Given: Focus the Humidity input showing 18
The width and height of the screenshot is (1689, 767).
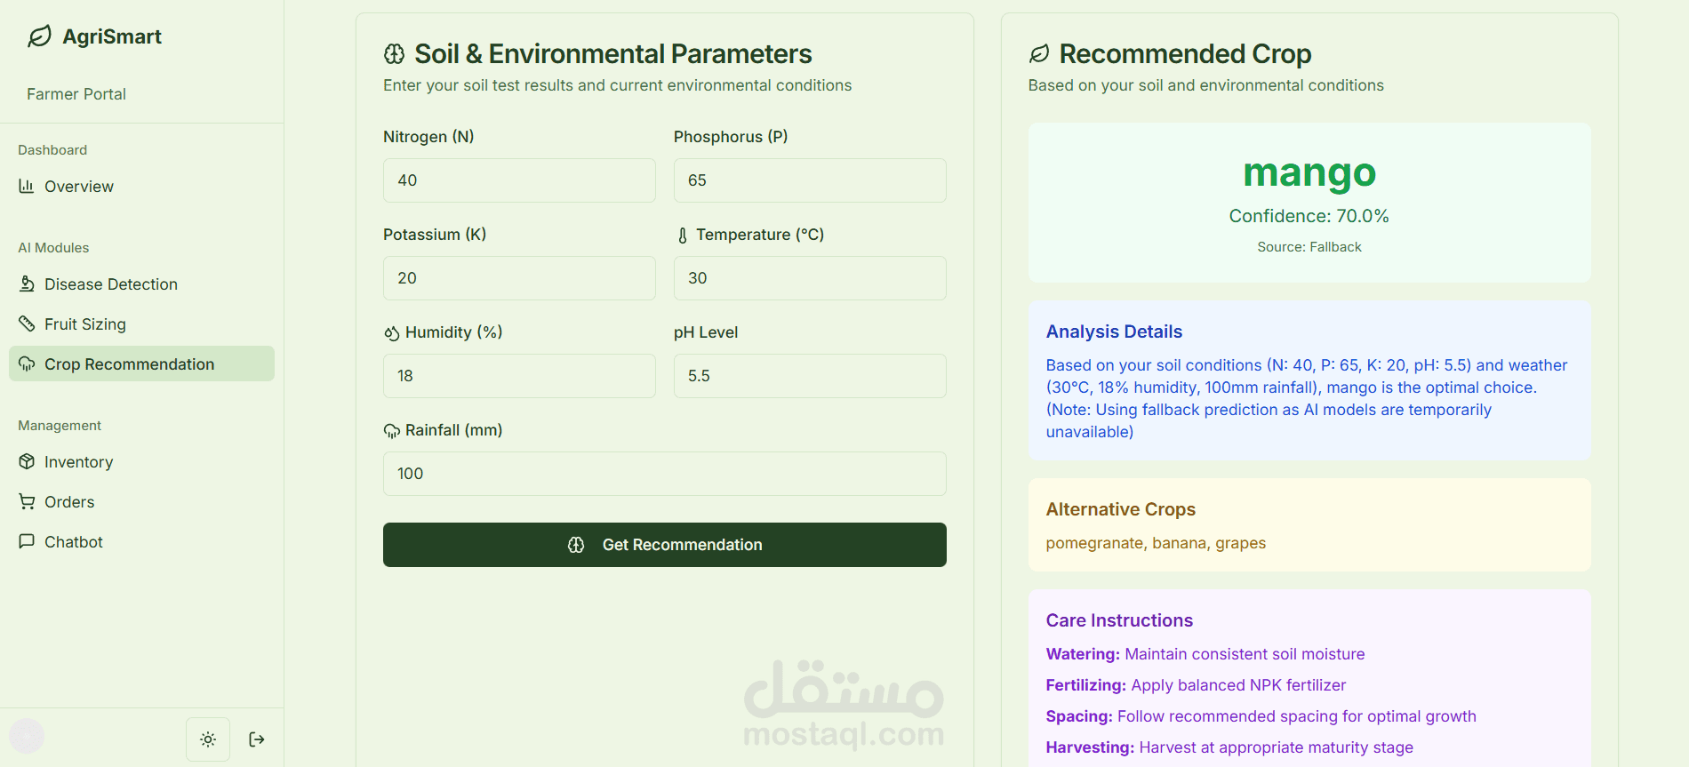Looking at the screenshot, I should (x=519, y=376).
